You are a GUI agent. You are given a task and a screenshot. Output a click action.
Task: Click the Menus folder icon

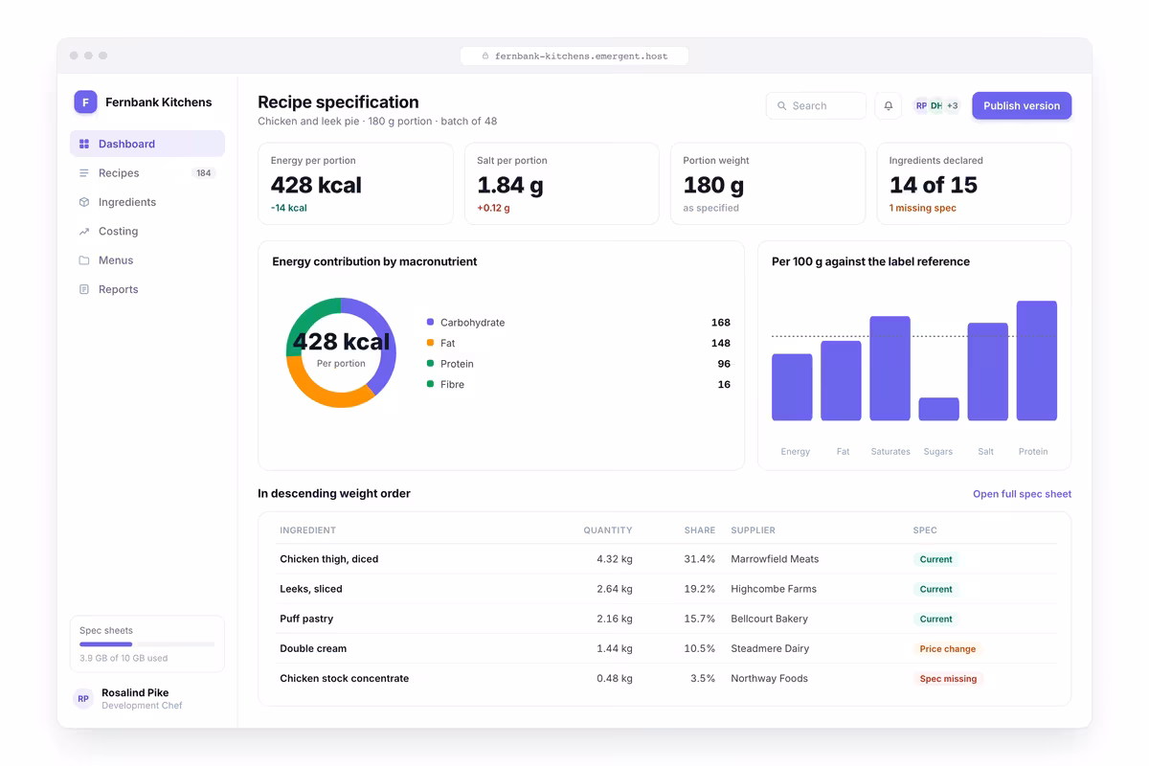point(84,260)
